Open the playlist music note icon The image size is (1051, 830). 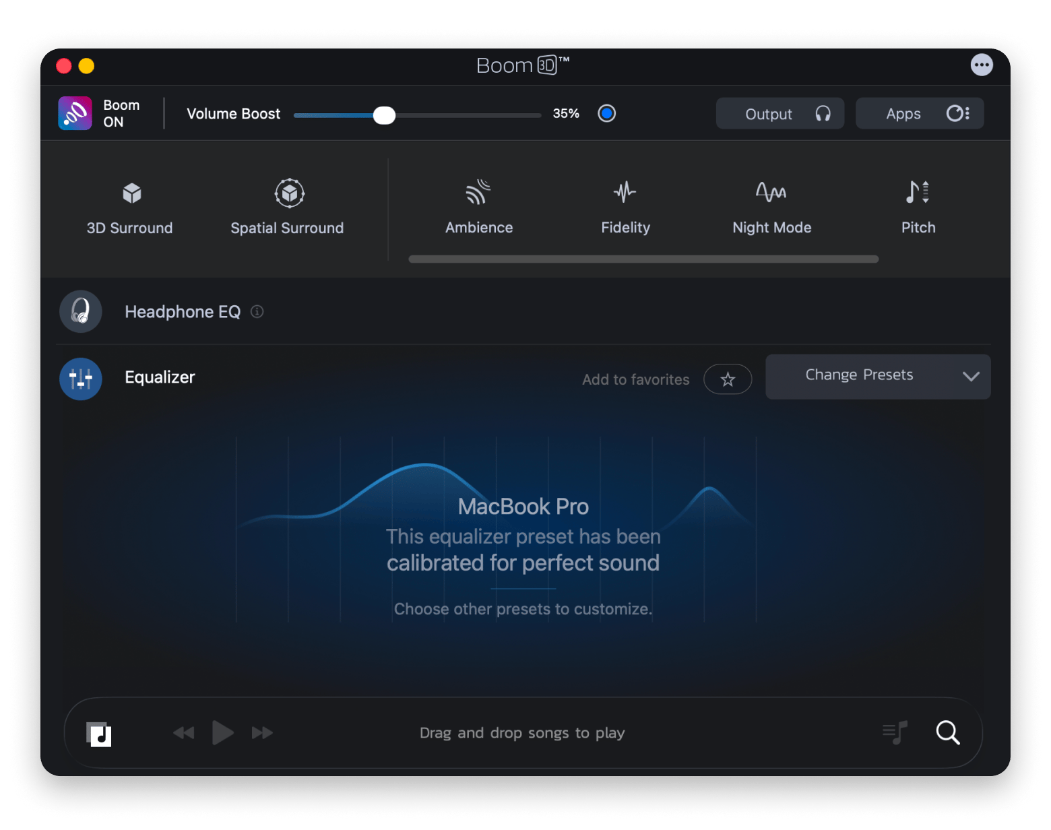tap(895, 732)
